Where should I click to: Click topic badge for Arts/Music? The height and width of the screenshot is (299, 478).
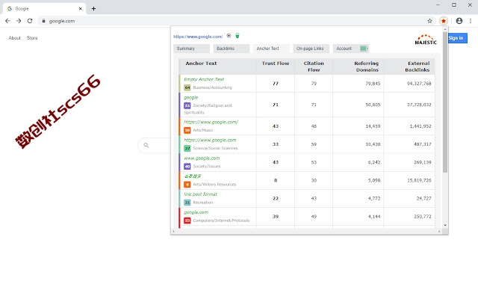coord(187,130)
